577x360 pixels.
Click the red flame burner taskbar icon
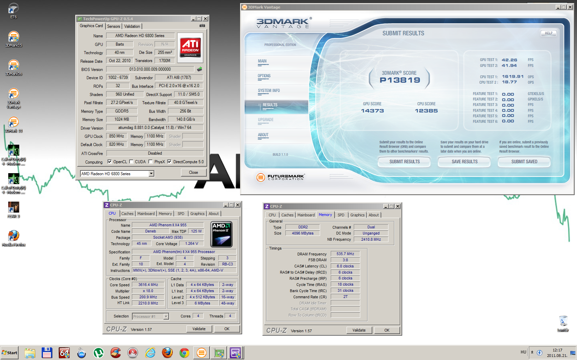133,353
